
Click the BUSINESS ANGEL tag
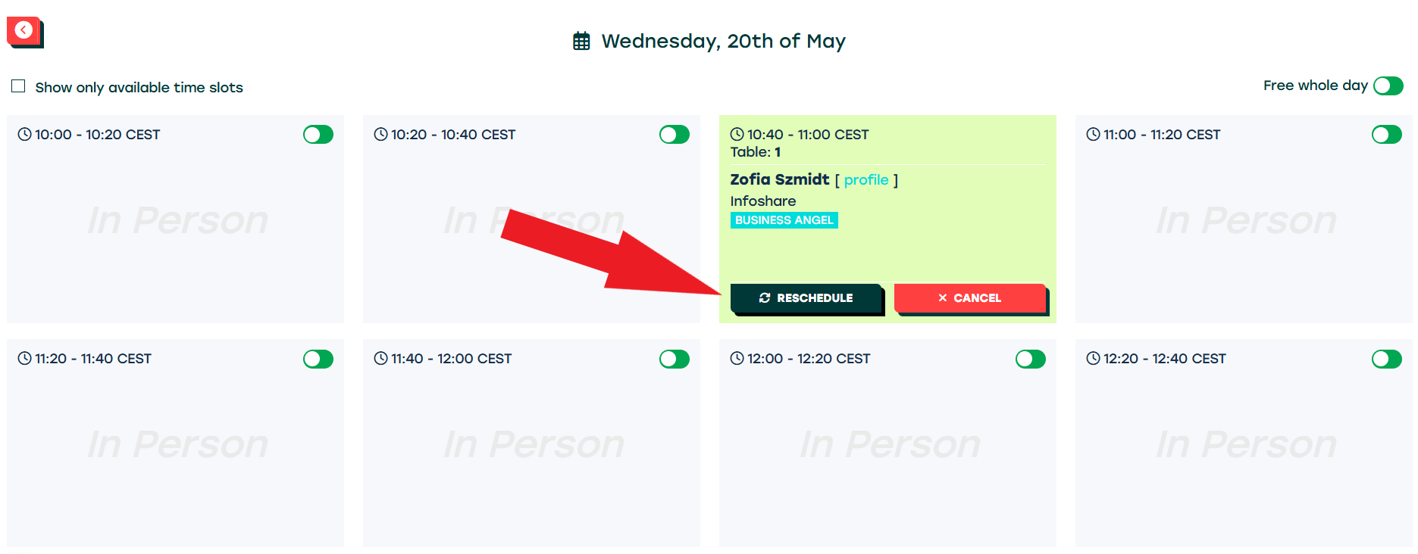pyautogui.click(x=784, y=220)
